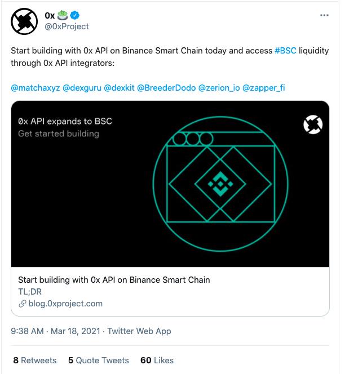Open the #BSC hashtag
345x374 pixels.
285,51
